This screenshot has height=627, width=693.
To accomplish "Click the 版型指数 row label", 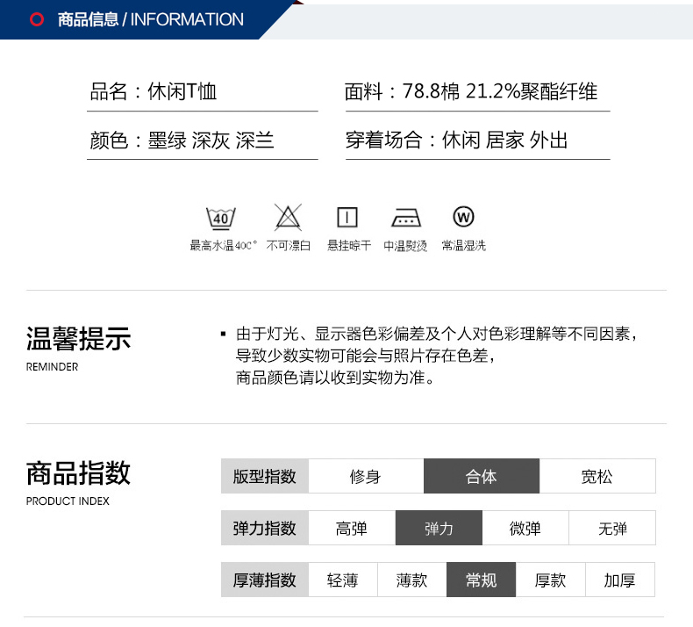I will [x=265, y=476].
